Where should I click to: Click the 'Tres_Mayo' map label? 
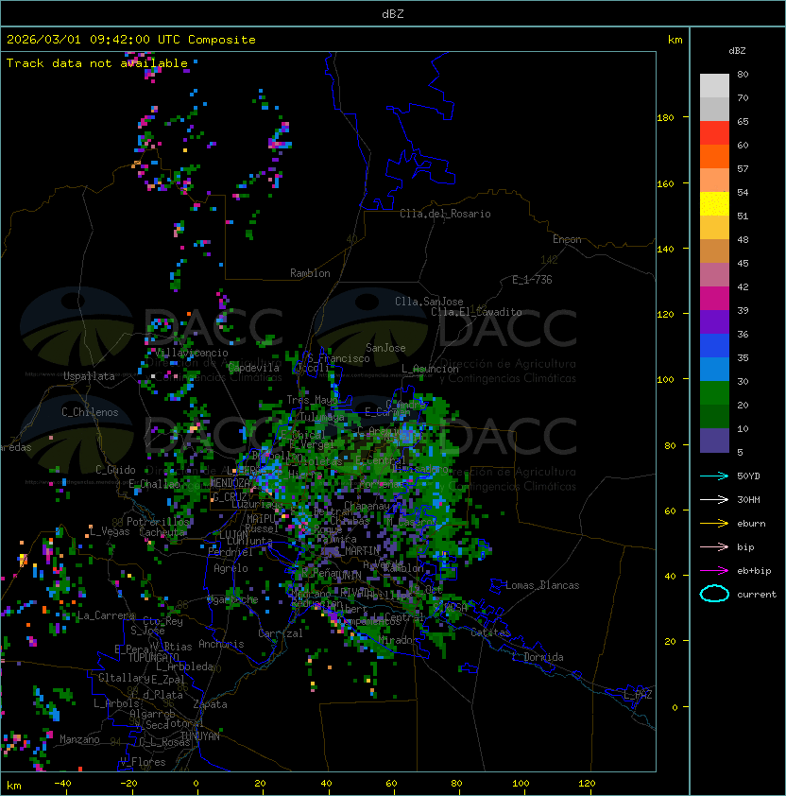pyautogui.click(x=312, y=400)
